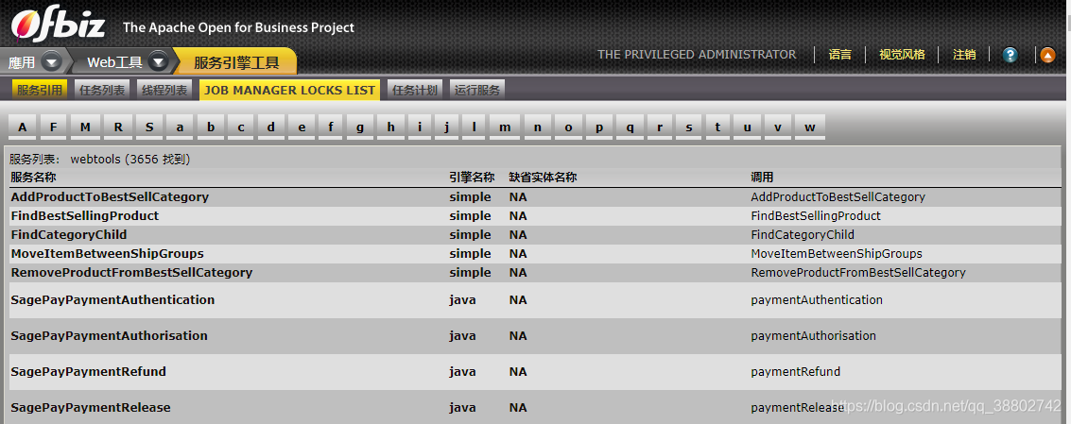
Task: Open 视觉风格 visual theme link
Action: click(902, 55)
